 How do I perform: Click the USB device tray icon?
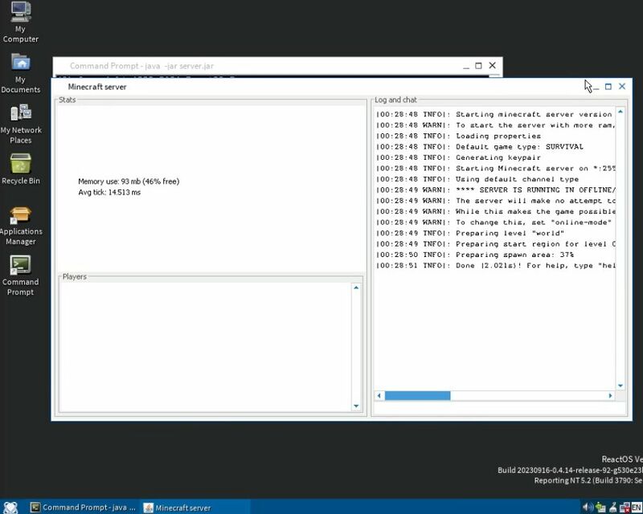click(x=613, y=508)
